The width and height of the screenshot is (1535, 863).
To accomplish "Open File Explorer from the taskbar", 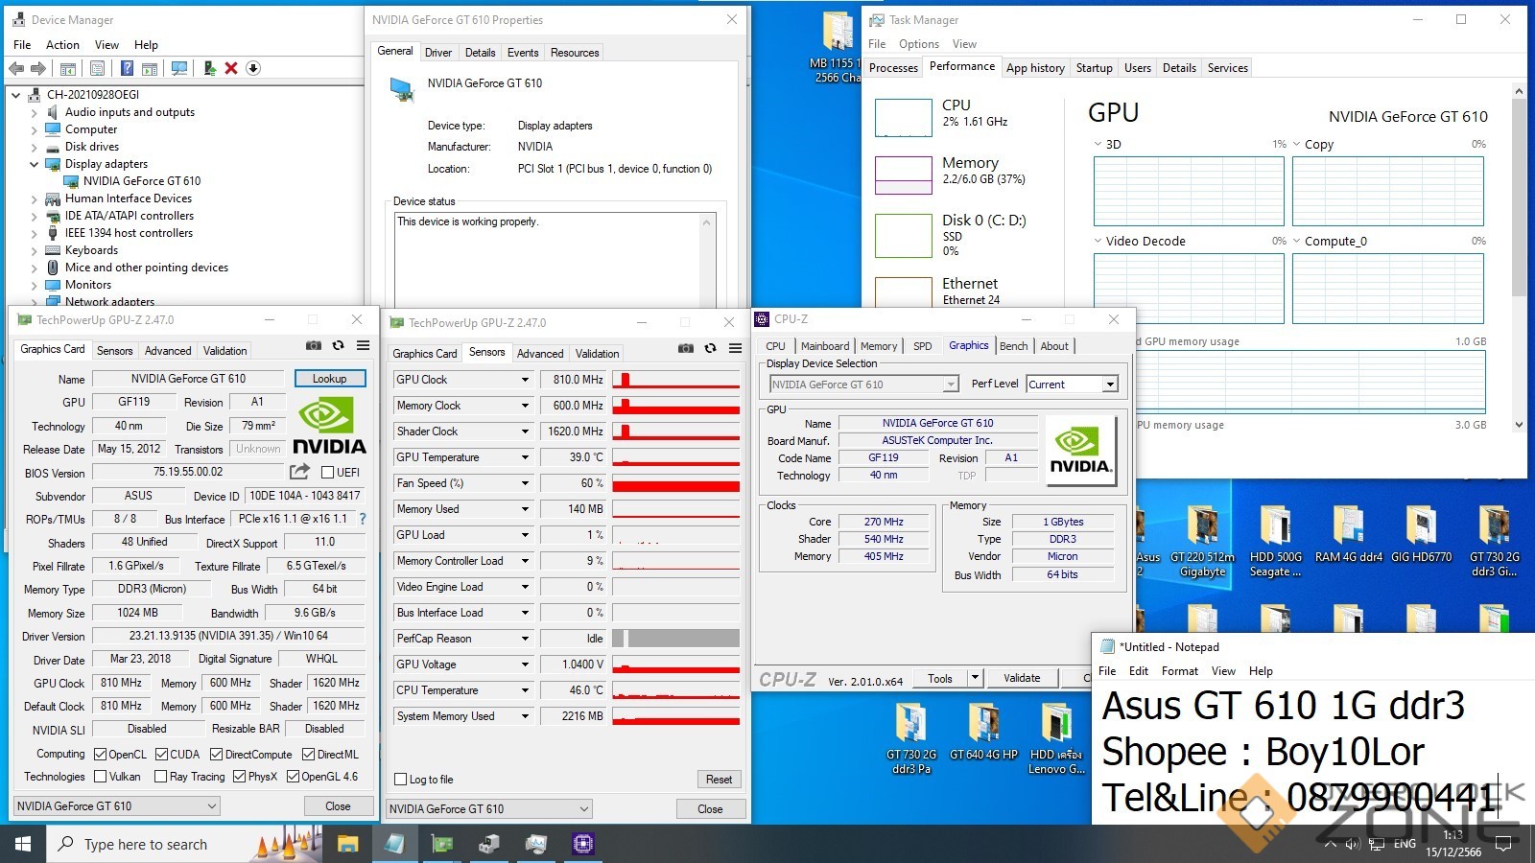I will pos(347,844).
